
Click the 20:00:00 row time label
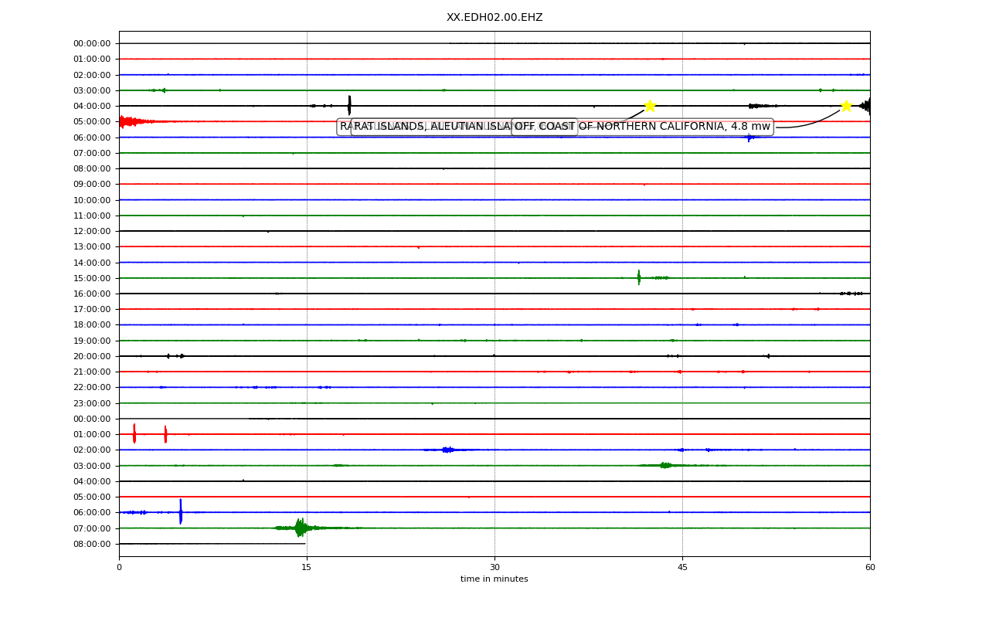pos(92,356)
